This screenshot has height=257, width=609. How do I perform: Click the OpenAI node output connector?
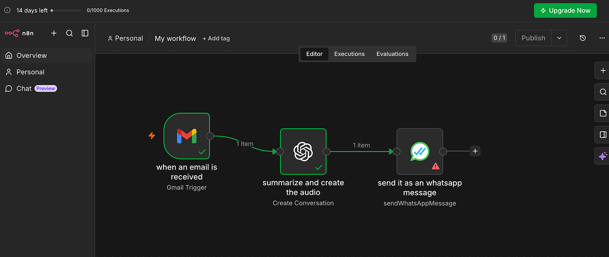click(327, 151)
